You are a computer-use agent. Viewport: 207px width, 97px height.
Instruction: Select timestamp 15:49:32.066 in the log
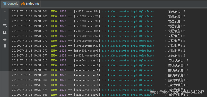pyautogui.click(x=38, y=80)
